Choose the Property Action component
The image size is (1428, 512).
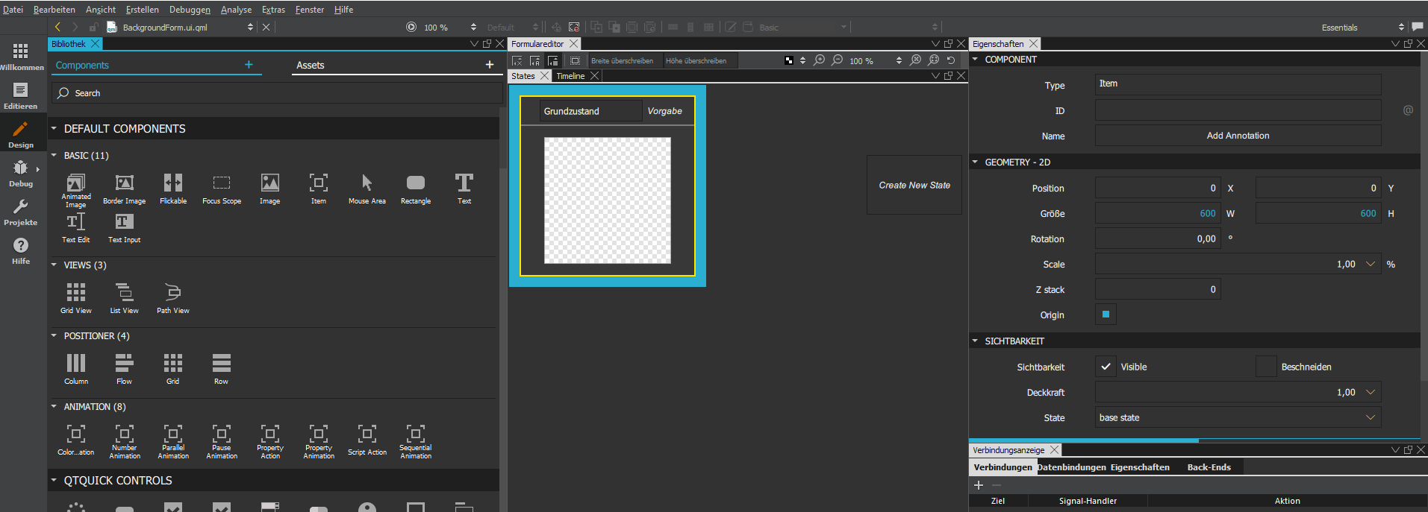[270, 441]
